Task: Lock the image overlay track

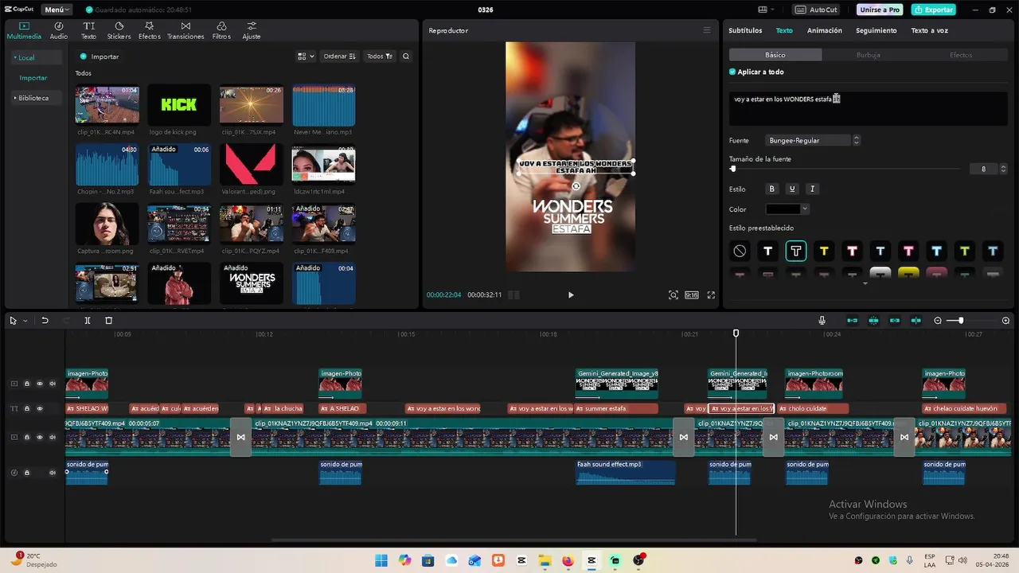Action: (x=27, y=384)
